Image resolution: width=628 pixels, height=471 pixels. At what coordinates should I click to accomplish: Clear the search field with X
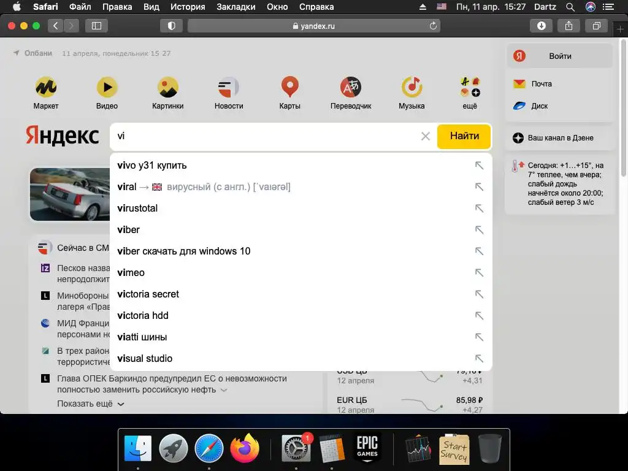pyautogui.click(x=426, y=136)
